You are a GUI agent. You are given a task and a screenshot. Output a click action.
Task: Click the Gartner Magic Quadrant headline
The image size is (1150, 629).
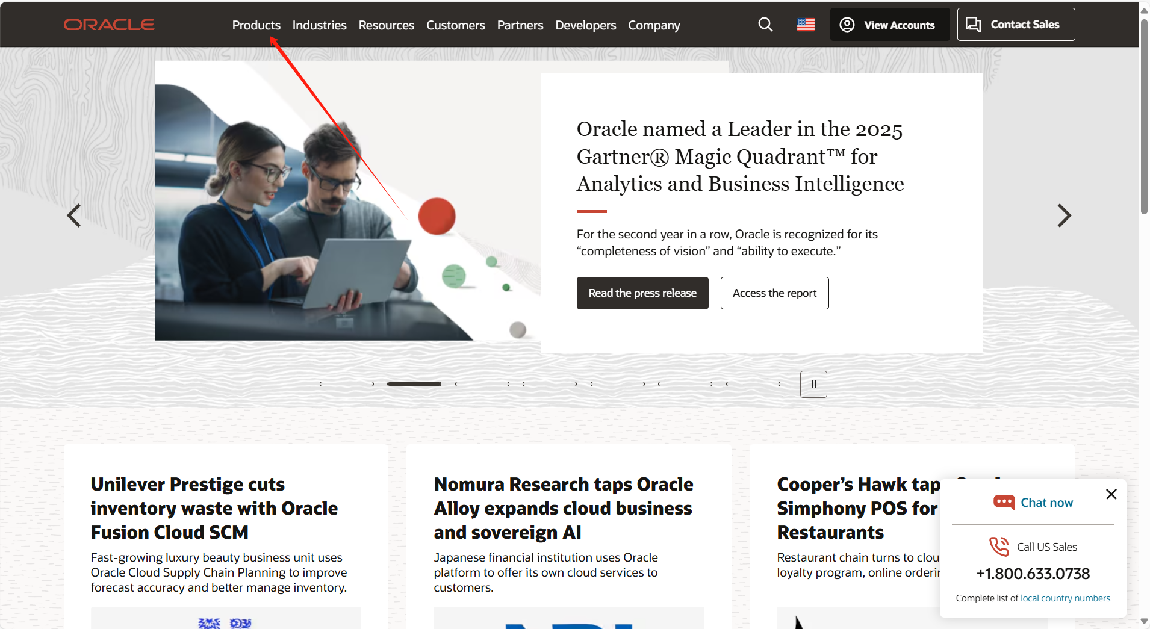[741, 156]
